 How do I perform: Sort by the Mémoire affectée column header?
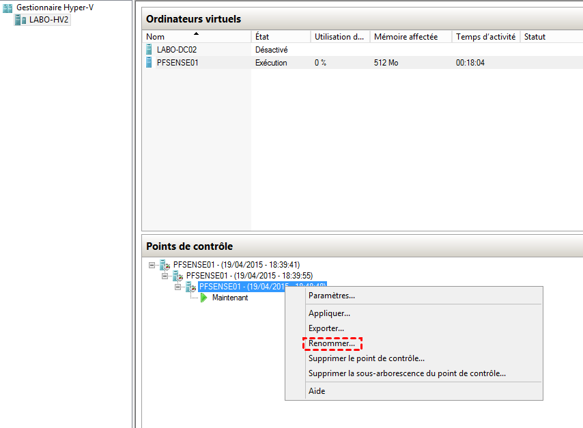(x=411, y=36)
